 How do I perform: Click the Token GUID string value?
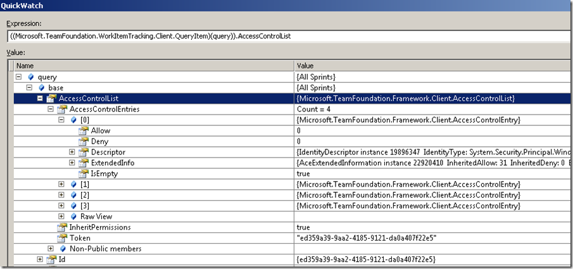point(367,237)
